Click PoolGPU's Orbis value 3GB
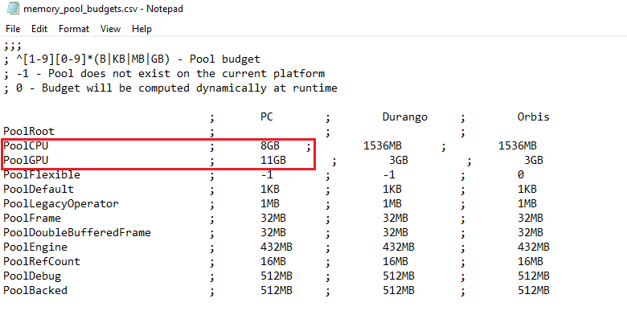This screenshot has height=323, width=627. [534, 160]
